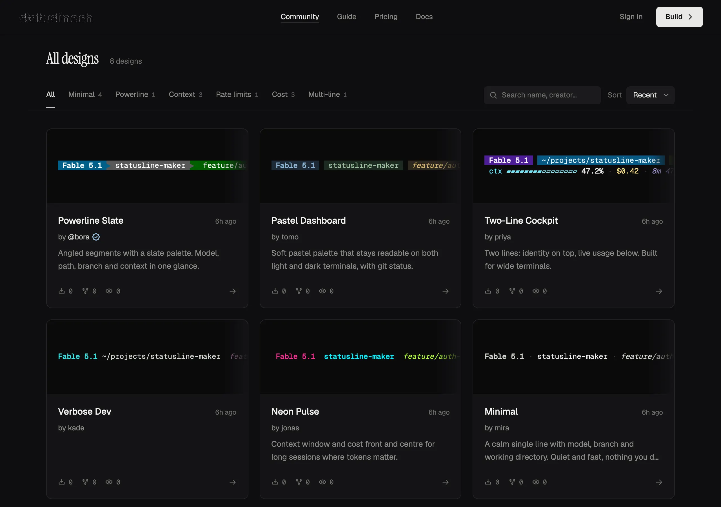
Task: Click the fork icon on the Pastel Dashboard card
Action: 299,291
